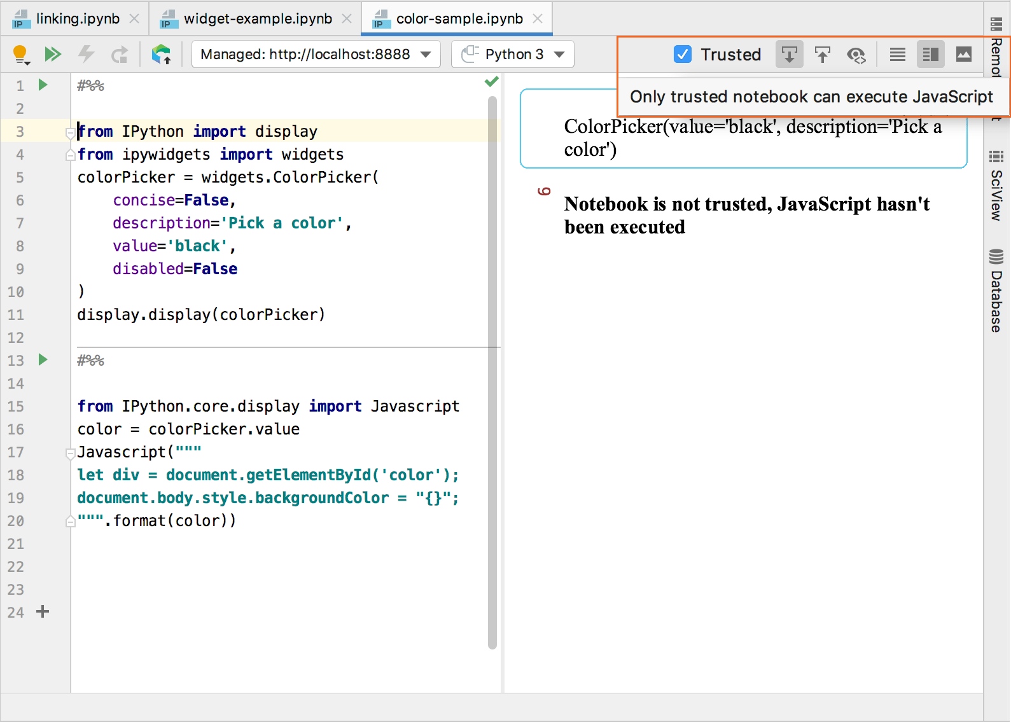
Task: Click fold end marker at line 4
Action: 71,155
